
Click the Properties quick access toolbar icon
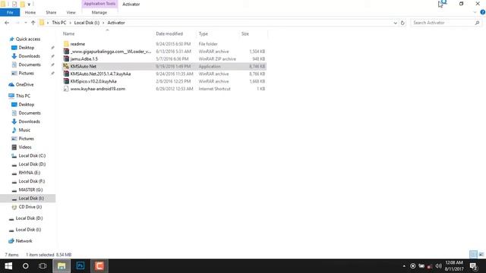pos(14,4)
